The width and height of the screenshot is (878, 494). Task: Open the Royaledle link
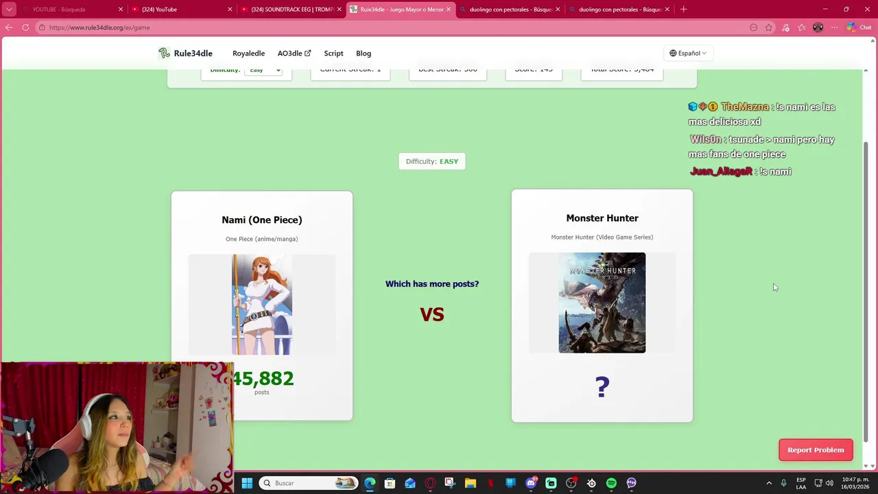tap(248, 54)
